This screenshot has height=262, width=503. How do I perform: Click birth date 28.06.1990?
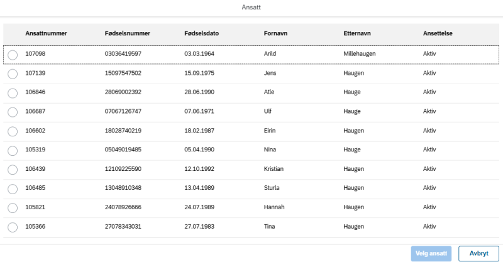tap(199, 92)
